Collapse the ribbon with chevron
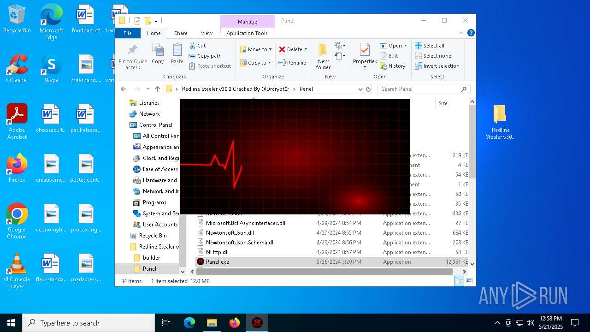The height and width of the screenshot is (332, 590). [x=460, y=33]
